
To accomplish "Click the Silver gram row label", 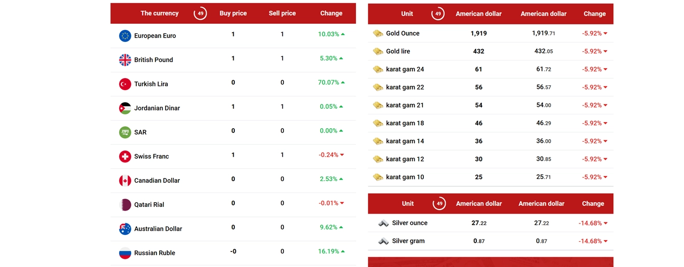I will (408, 241).
